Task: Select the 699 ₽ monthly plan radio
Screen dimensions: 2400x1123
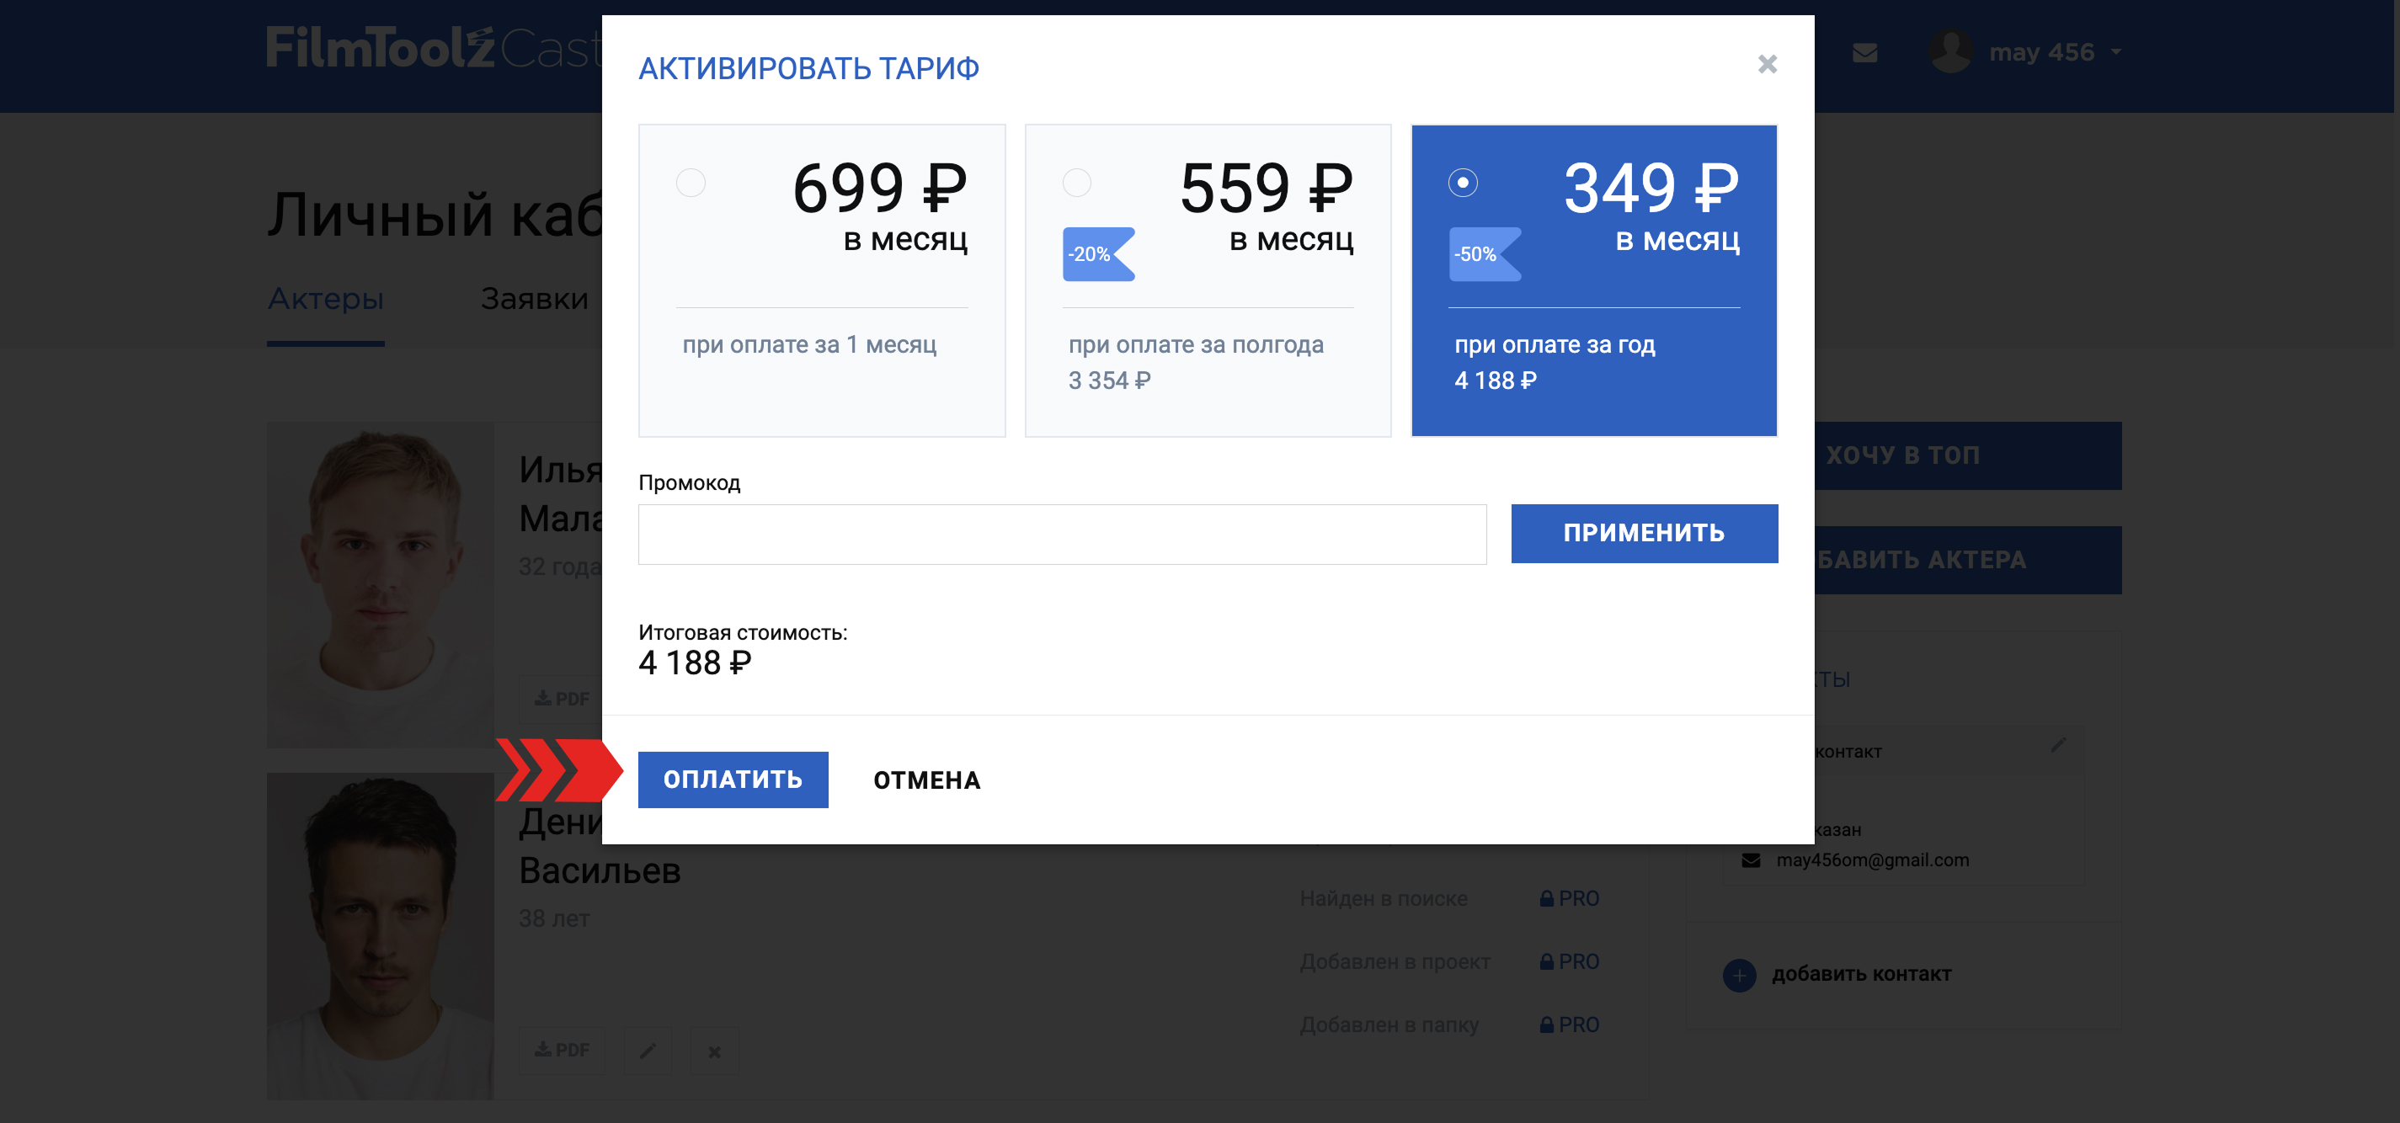Action: [691, 183]
